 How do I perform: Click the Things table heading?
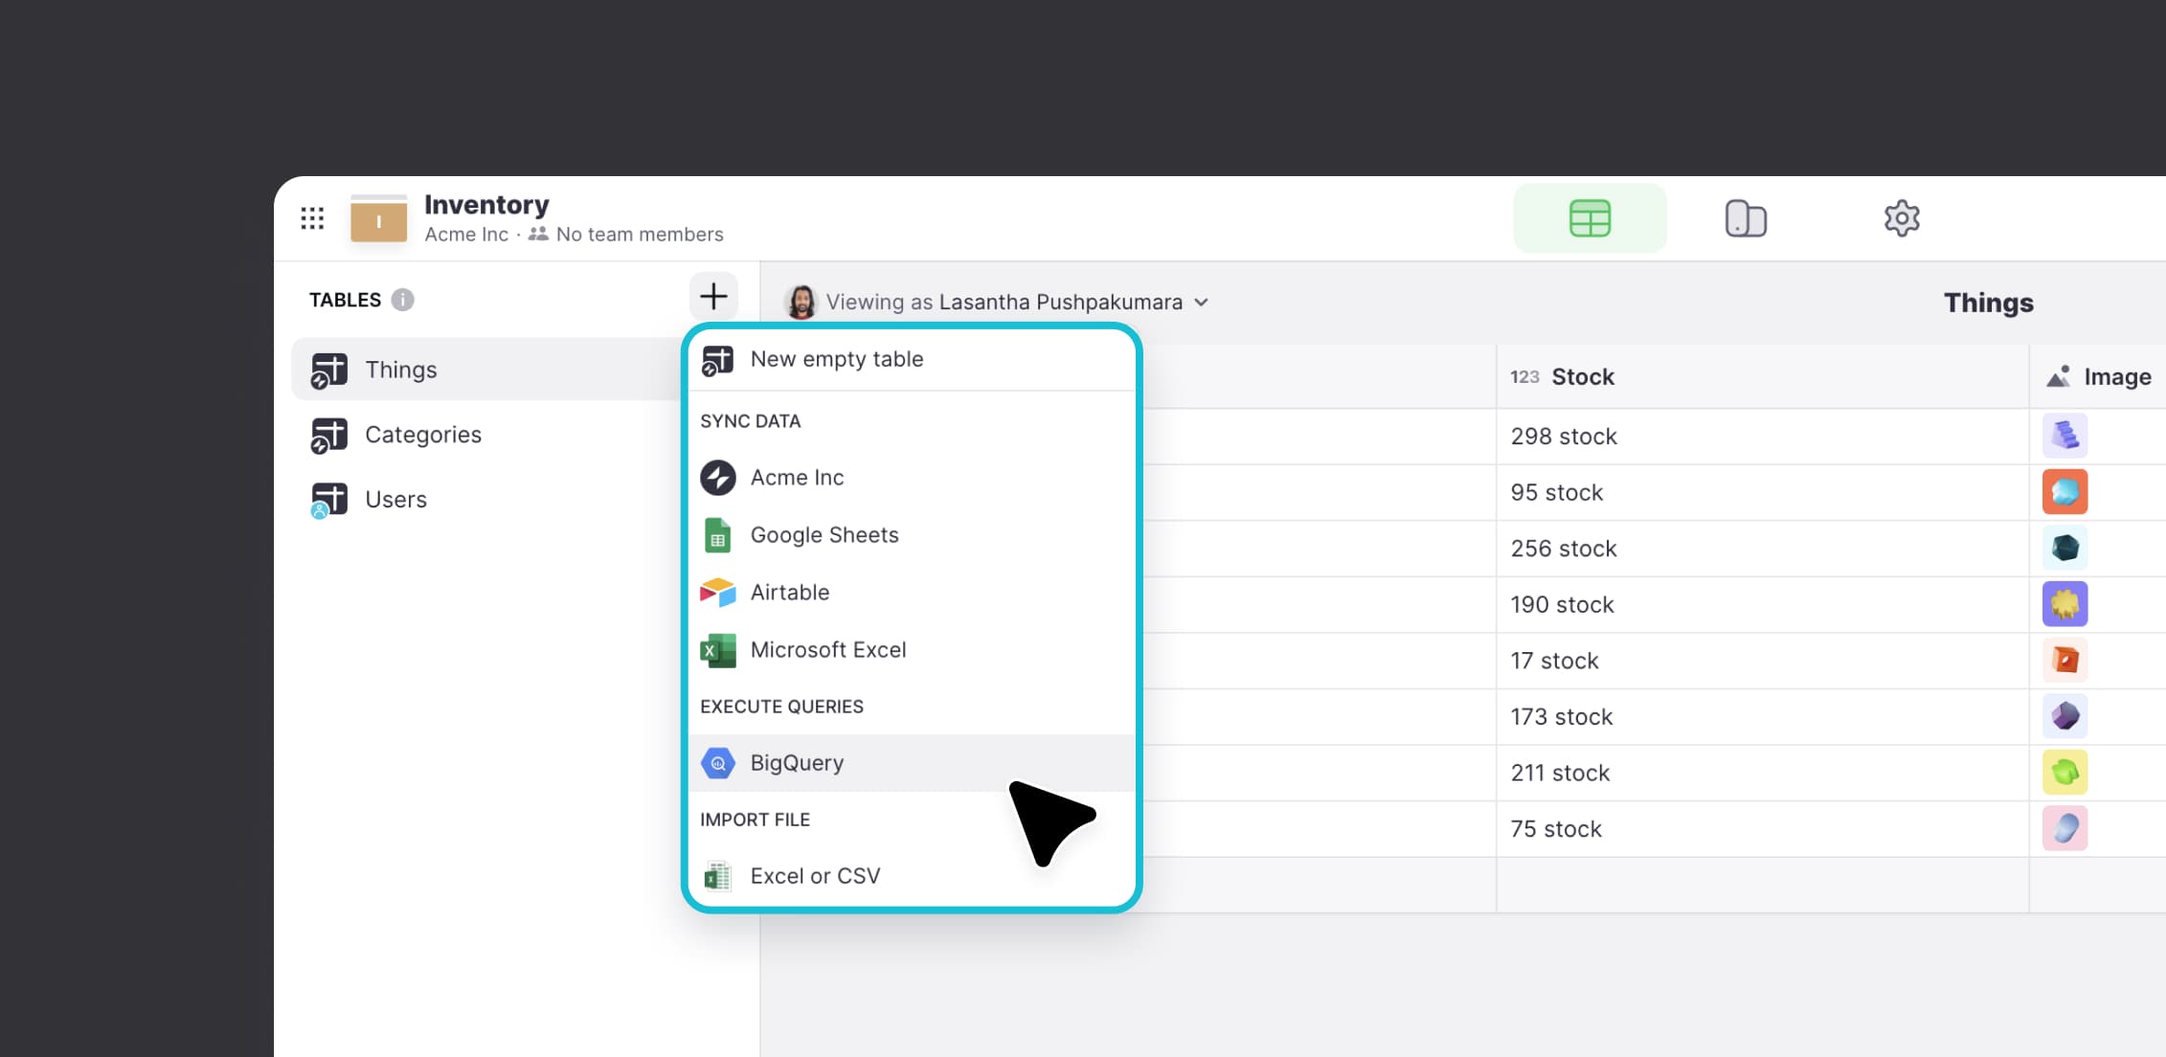pyautogui.click(x=1988, y=303)
